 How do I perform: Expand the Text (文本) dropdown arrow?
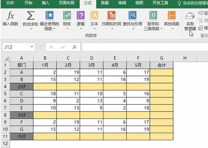pyautogui.click(x=95, y=29)
